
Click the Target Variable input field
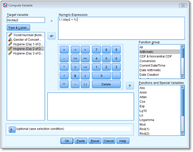click(x=26, y=20)
